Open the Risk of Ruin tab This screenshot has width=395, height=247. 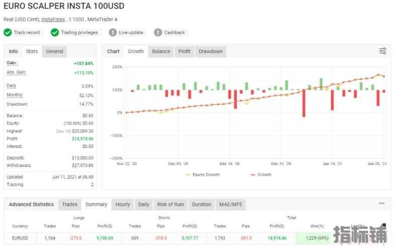170,204
